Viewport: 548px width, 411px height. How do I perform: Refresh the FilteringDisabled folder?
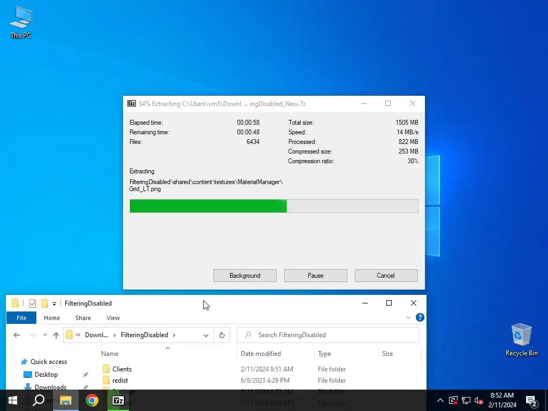[x=222, y=335]
